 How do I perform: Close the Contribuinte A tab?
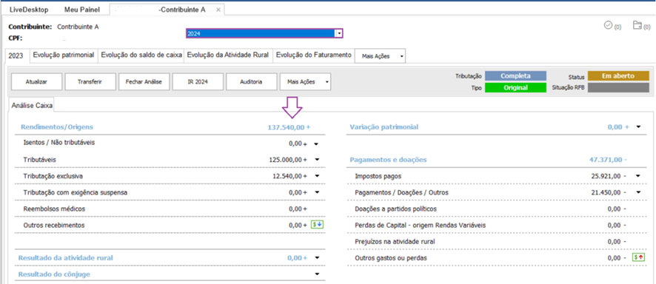[x=218, y=10]
